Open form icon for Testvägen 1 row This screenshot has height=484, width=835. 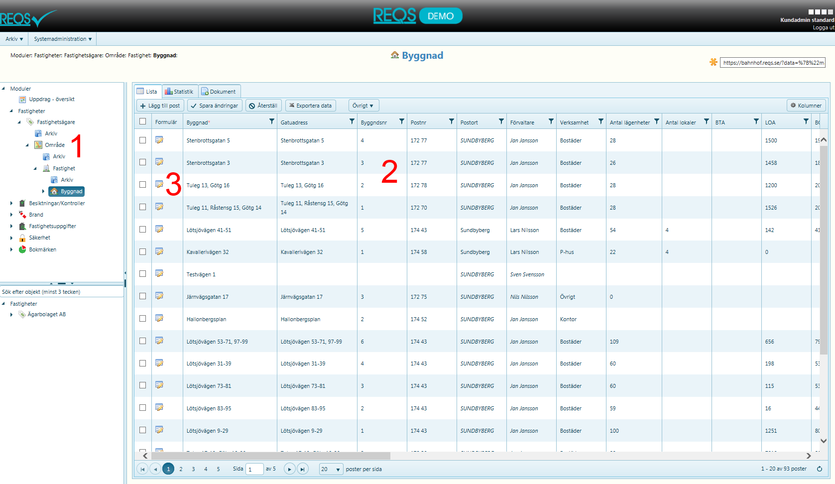(159, 273)
